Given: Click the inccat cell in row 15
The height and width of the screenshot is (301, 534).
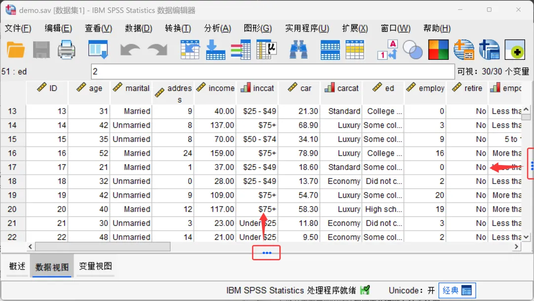Looking at the screenshot, I should pos(257,139).
